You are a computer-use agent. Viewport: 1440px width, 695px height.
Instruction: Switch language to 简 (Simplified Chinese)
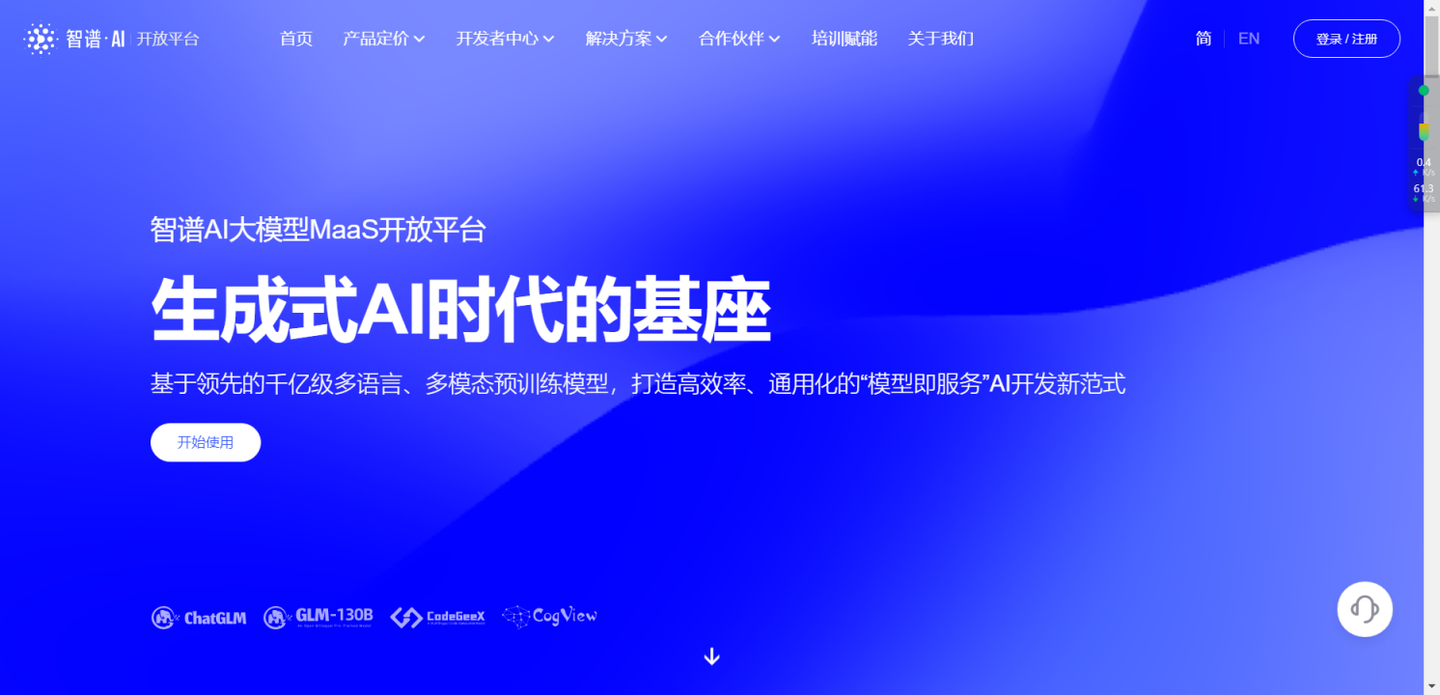(1203, 39)
